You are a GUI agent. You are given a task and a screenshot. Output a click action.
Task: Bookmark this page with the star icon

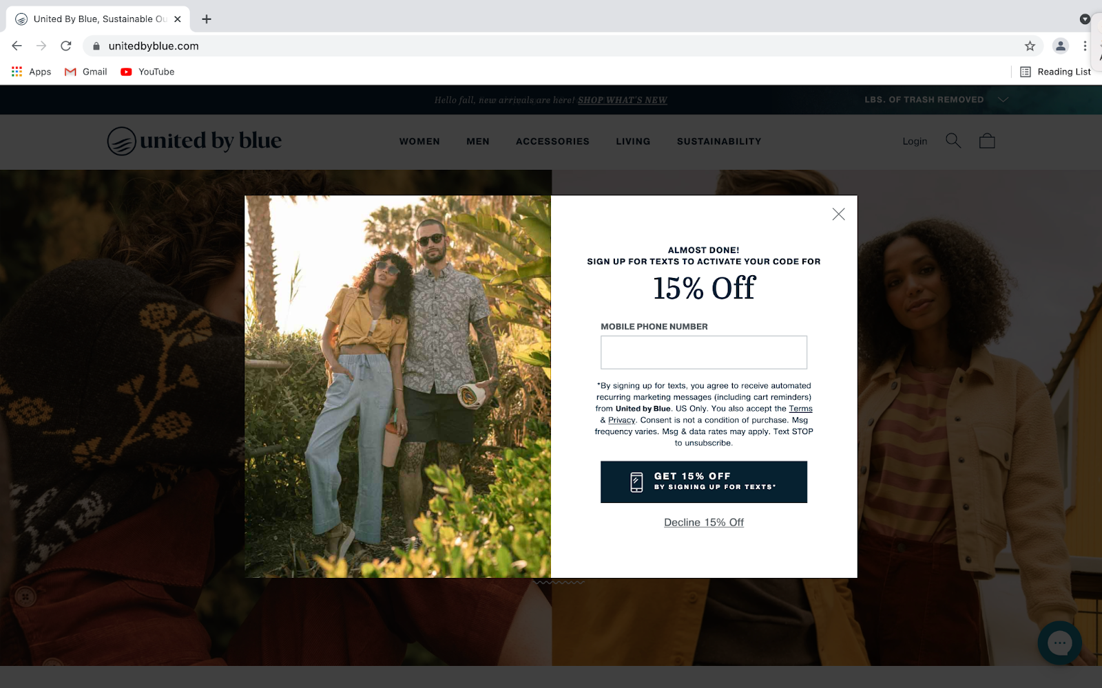(1030, 46)
